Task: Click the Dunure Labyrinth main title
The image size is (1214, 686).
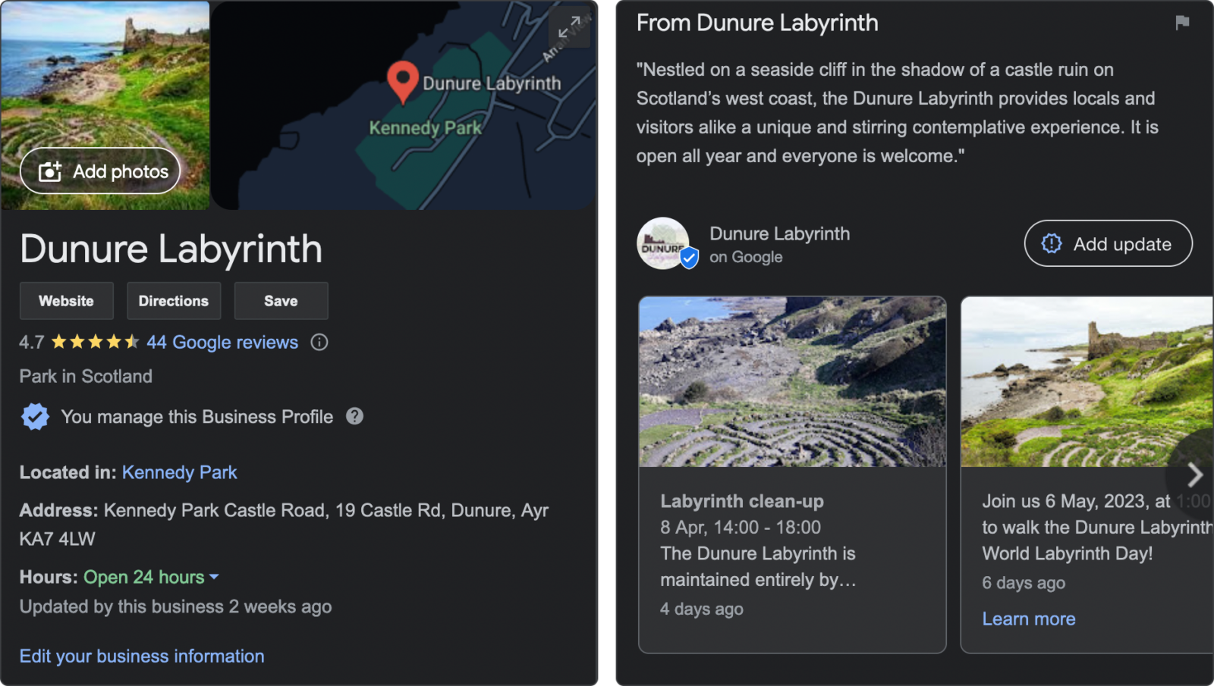Action: point(171,249)
